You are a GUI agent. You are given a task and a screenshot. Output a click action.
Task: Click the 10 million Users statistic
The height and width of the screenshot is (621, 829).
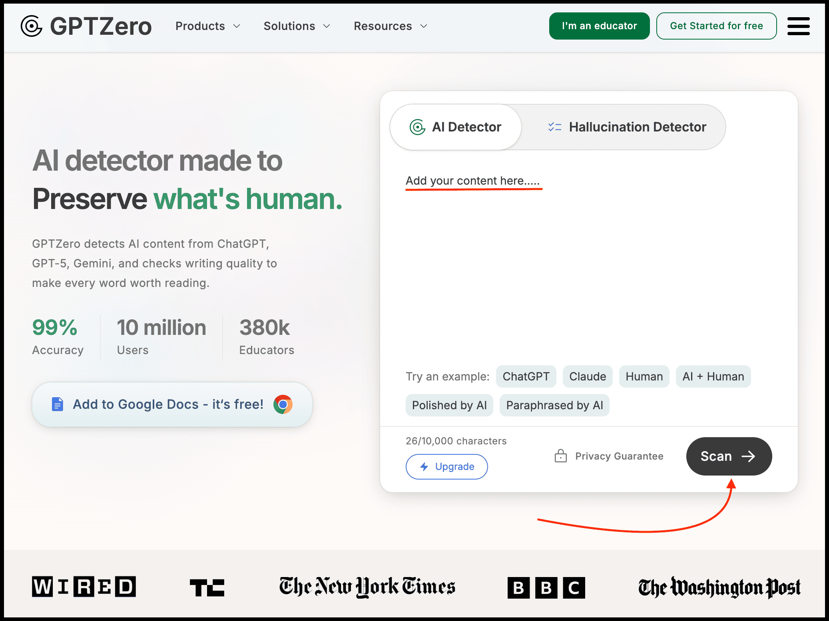[x=161, y=336]
